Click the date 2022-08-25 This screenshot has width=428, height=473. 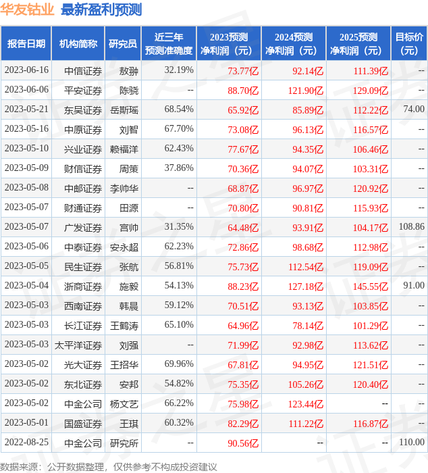click(26, 443)
